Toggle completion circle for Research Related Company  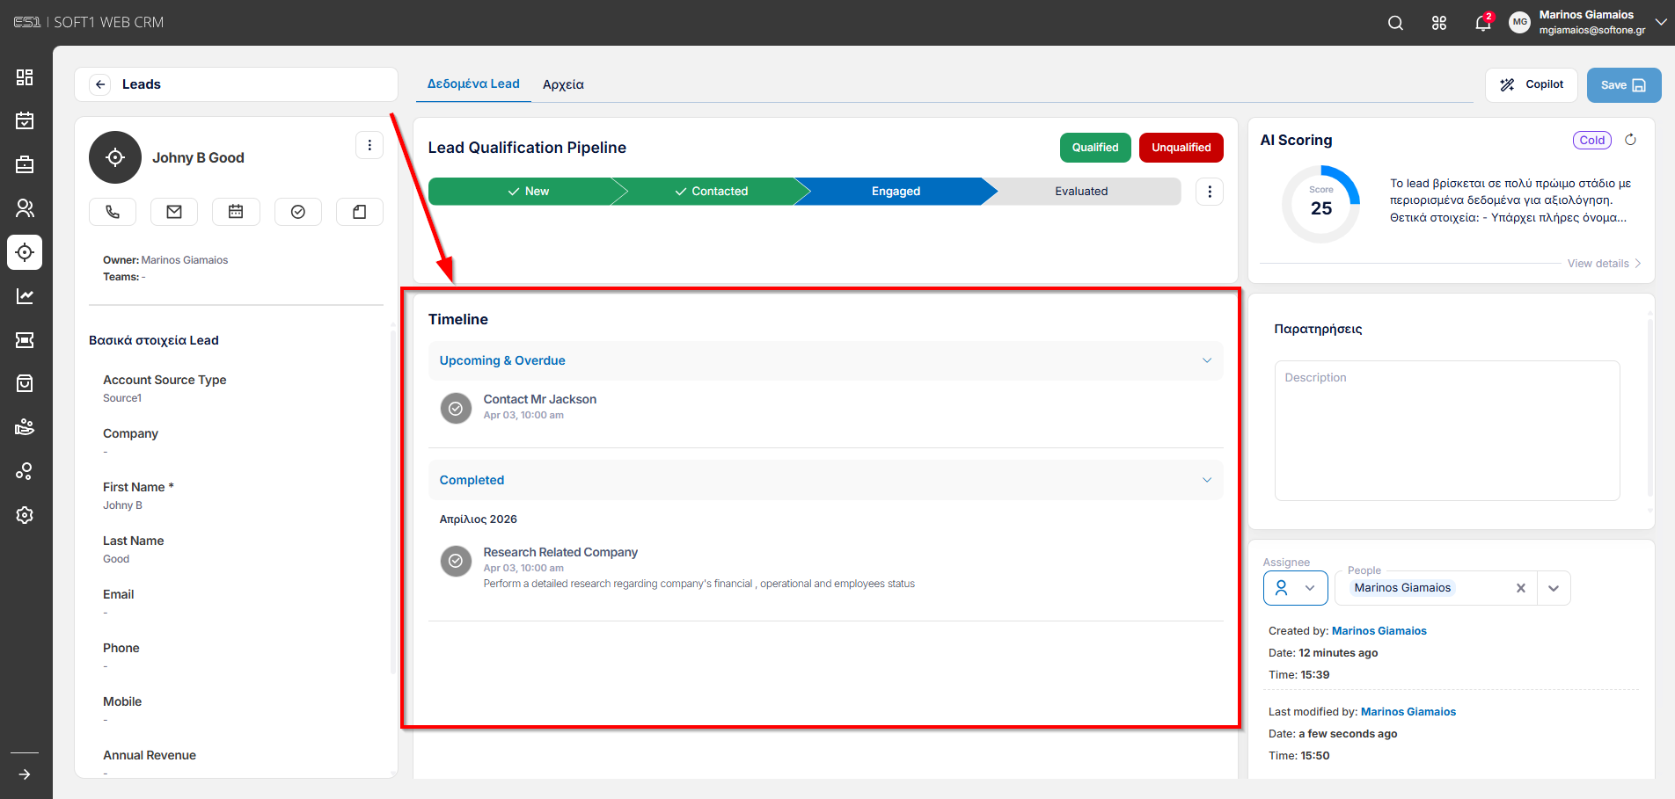[x=456, y=561]
